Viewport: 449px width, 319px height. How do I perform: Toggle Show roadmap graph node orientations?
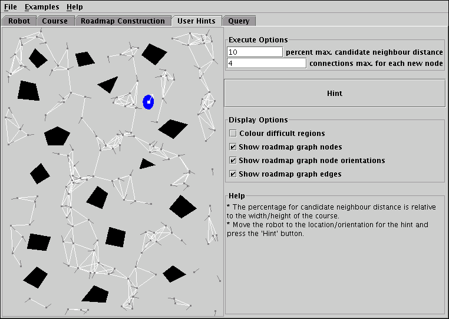(x=233, y=161)
